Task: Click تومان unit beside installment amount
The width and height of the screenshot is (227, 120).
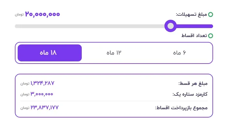Action: point(25,83)
